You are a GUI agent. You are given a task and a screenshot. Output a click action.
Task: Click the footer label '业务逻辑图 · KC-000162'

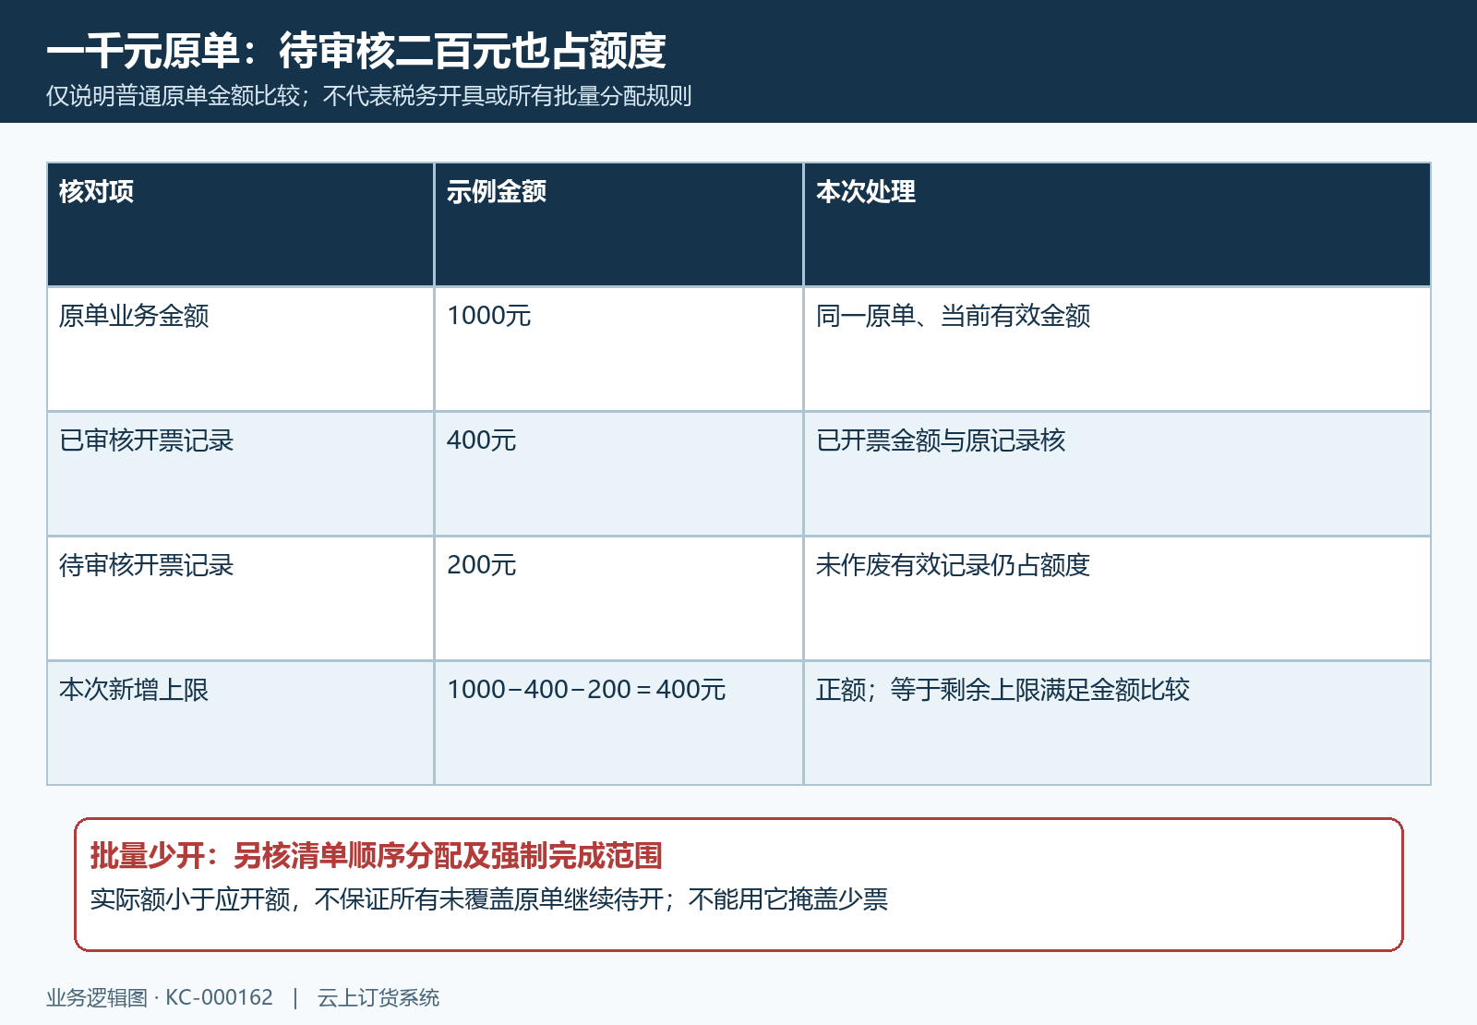pyautogui.click(x=160, y=998)
